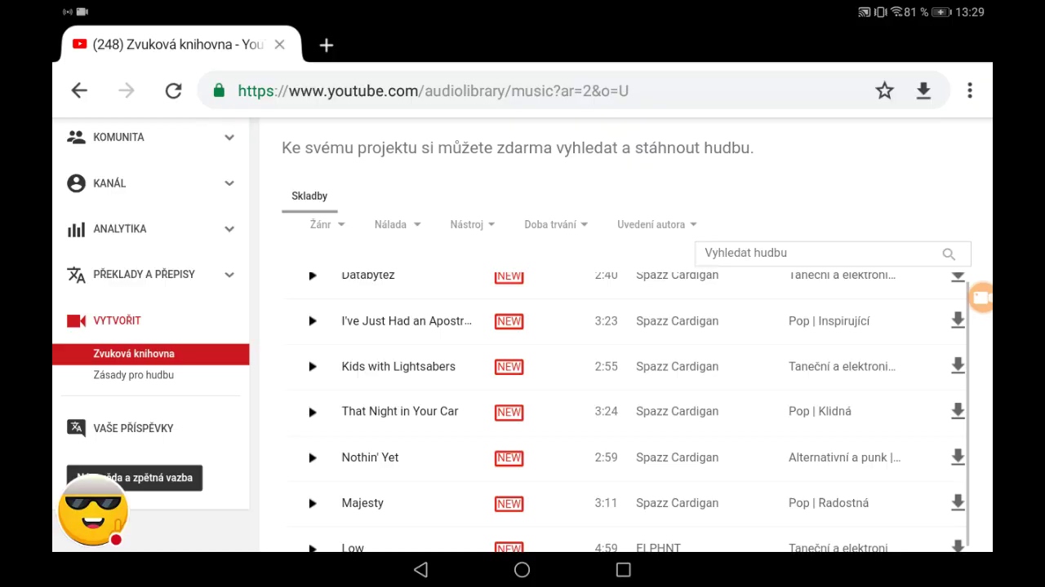Play the Nothin' Yet track
The height and width of the screenshot is (587, 1045).
click(x=312, y=458)
